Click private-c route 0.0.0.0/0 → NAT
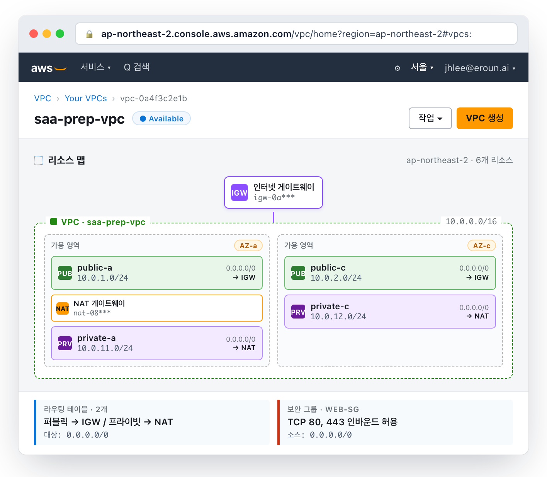Viewport: 547px width, 477px height. click(x=474, y=312)
